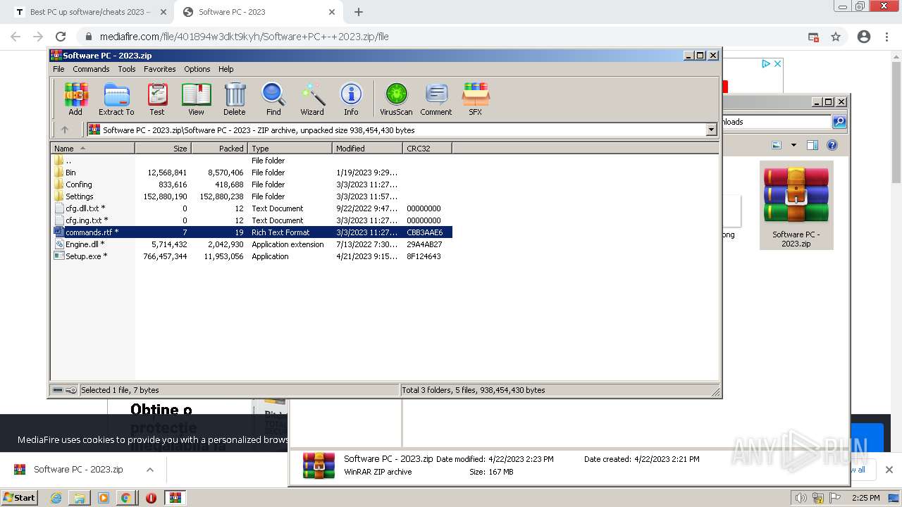Click the SFX toolbar icon
Screen dimensions: 902x507
(x=476, y=99)
